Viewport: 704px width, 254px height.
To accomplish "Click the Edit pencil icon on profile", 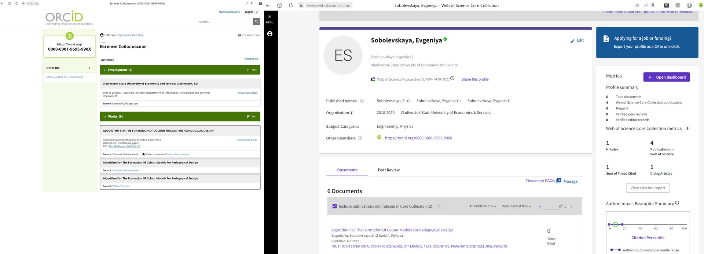I will pyautogui.click(x=572, y=41).
